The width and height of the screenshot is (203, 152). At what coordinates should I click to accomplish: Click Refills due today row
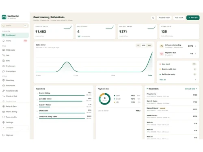point(178,74)
